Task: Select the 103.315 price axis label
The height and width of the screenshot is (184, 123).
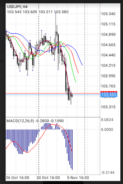Action: coord(108,107)
